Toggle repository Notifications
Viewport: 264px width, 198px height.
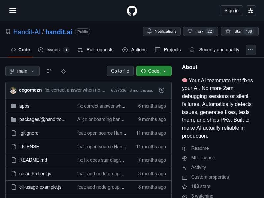tap(161, 31)
